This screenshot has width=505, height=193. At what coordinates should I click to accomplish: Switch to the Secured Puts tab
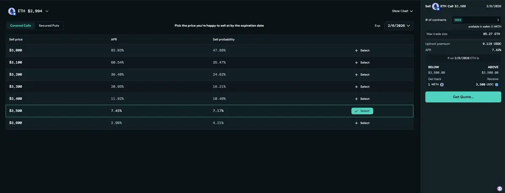tap(49, 26)
